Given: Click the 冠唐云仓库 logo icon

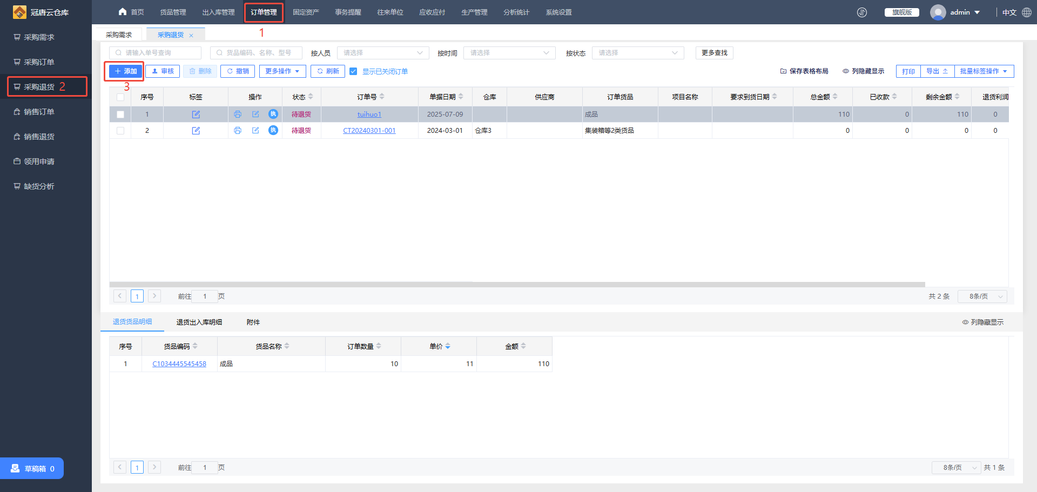Looking at the screenshot, I should (x=19, y=12).
